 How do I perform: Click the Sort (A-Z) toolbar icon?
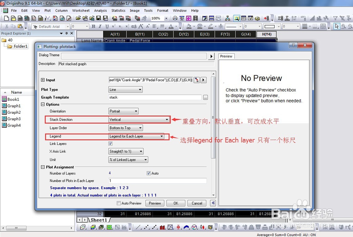tap(294, 18)
